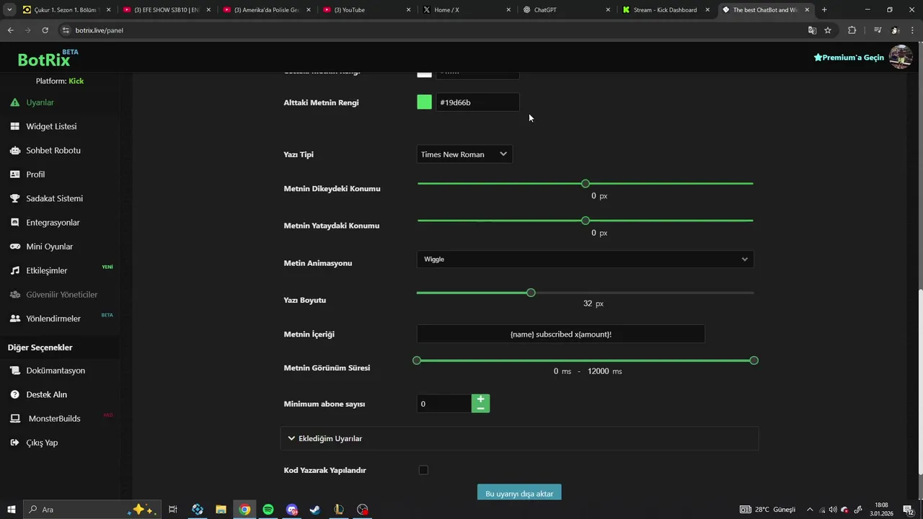
Task: Click the Çıkış Yap logout icon
Action: (x=14, y=443)
